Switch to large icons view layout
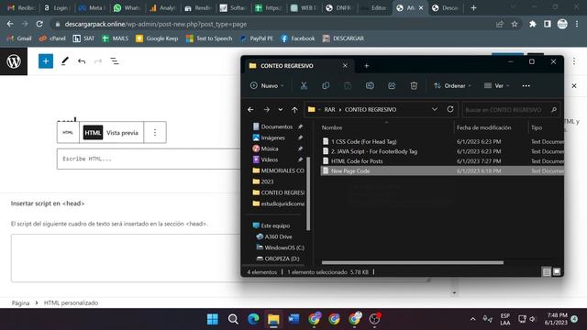The width and height of the screenshot is (587, 330). coord(557,271)
